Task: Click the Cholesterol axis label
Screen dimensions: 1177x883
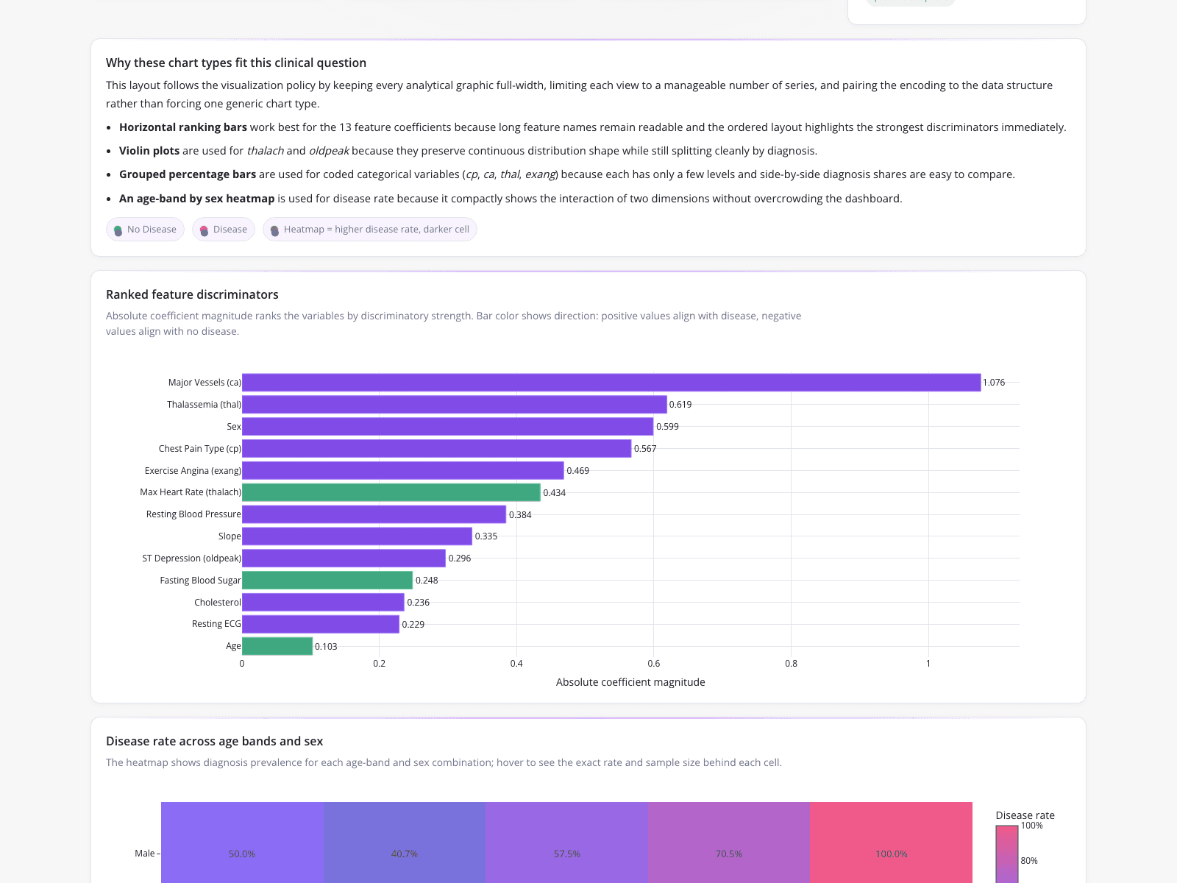Action: 218,603
